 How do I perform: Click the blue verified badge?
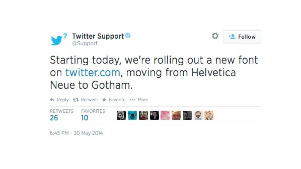point(128,36)
